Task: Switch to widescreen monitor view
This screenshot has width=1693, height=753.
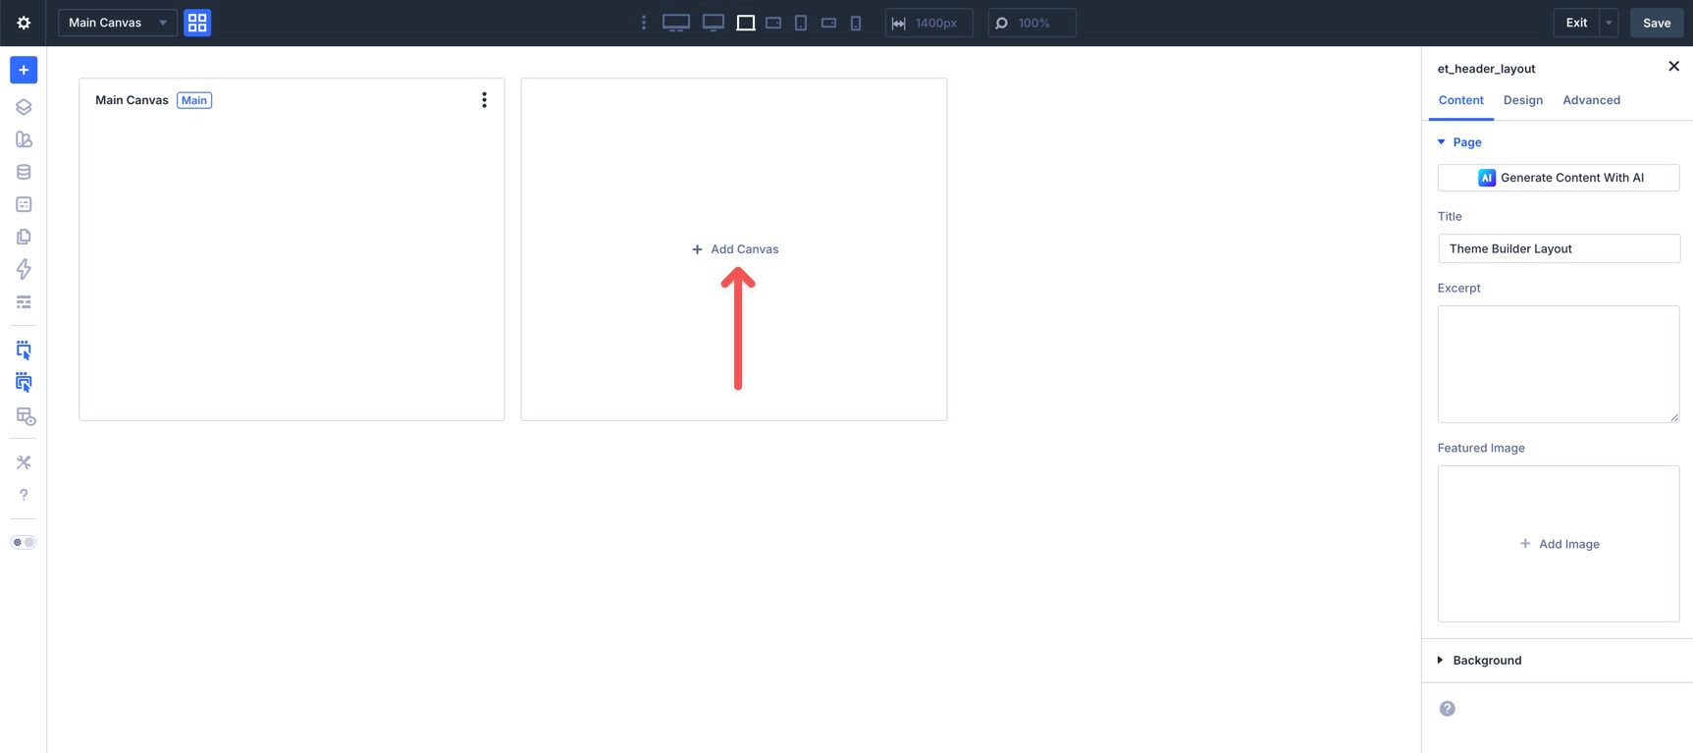Action: (714, 23)
